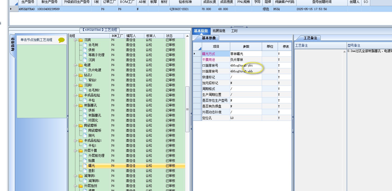Click the 【4B5ZQ0TRA0】工艺流程 panel title
This screenshot has width=392, height=191.
[x=99, y=30]
